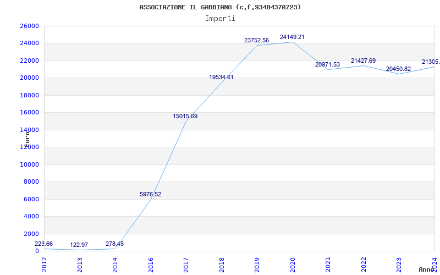Select the data label 20450.82
440x275 pixels.
(398, 69)
